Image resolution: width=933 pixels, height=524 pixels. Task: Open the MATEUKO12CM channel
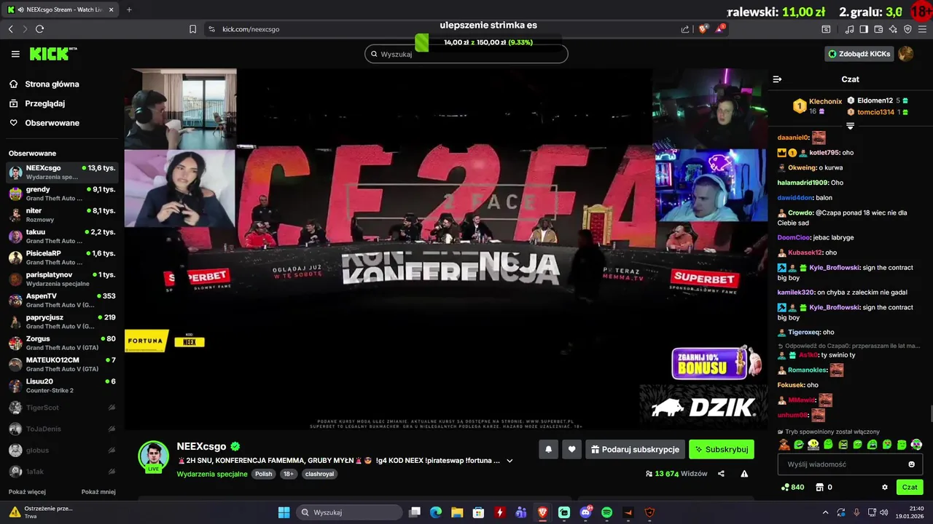pos(61,364)
